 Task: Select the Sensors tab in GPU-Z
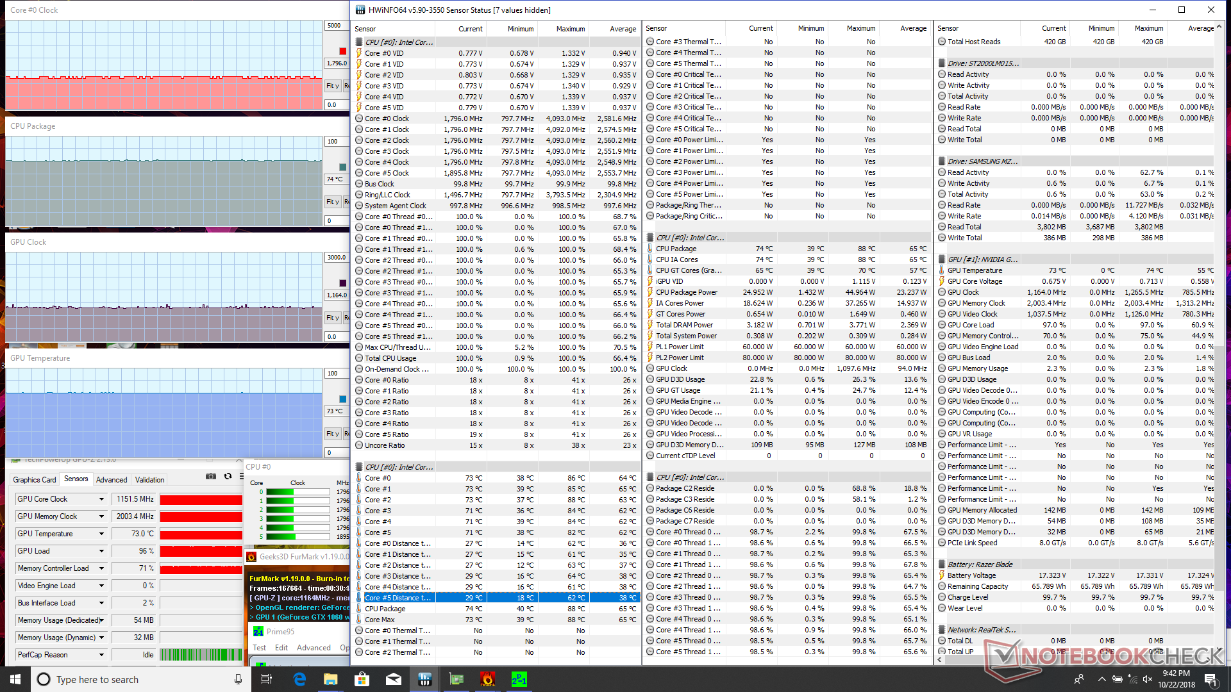point(76,479)
